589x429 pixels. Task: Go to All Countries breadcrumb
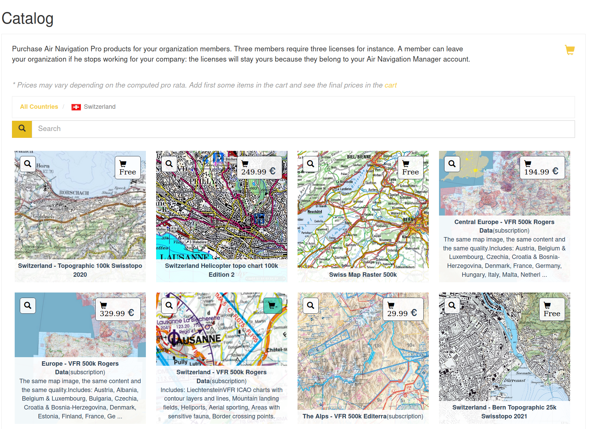click(x=39, y=107)
